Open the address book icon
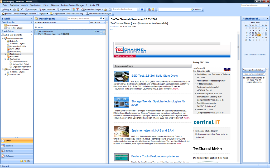Image resolution: width=270 pixels, height=168 pixels. pos(110,10)
